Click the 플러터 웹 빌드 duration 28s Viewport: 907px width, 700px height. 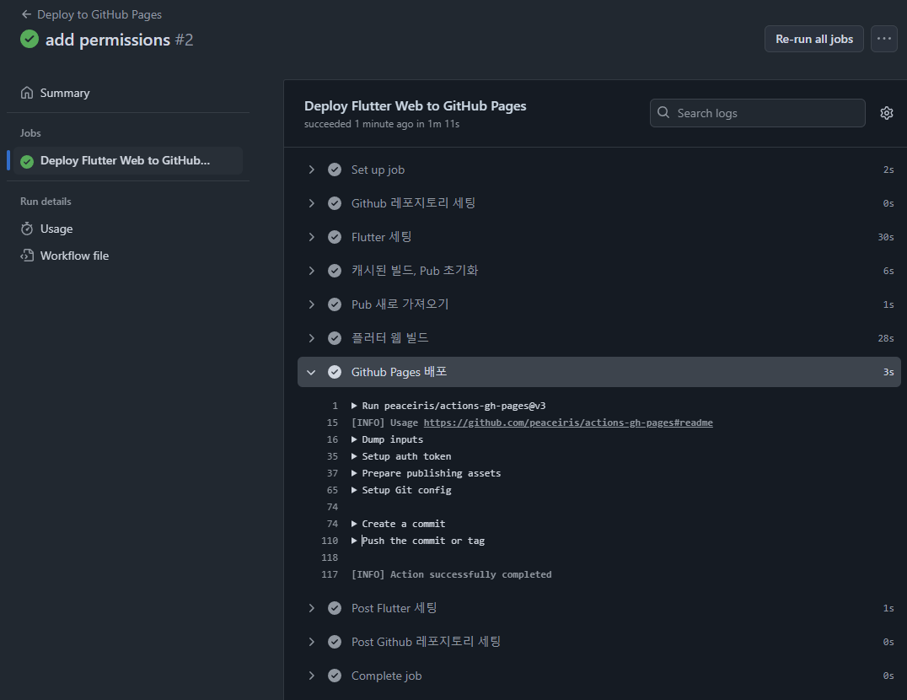[886, 338]
